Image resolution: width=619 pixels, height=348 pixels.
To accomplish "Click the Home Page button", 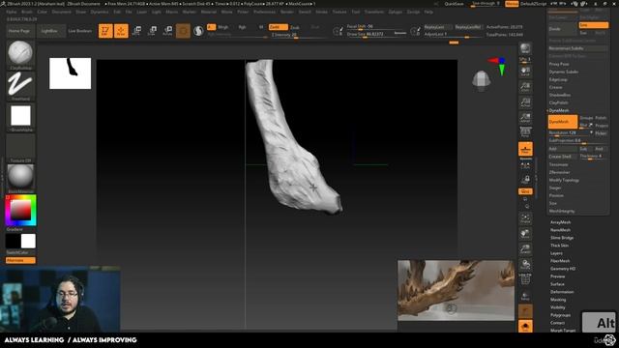I will pos(19,31).
